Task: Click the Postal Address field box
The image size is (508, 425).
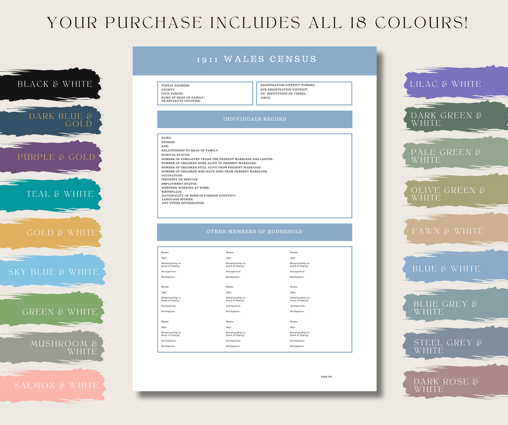Action: coord(205,93)
